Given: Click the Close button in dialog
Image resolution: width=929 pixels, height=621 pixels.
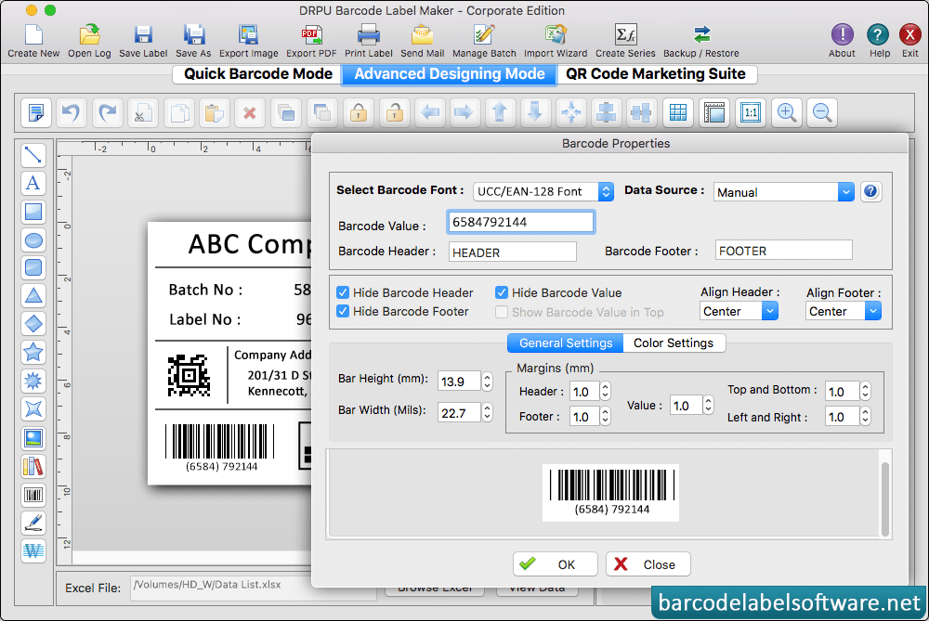Looking at the screenshot, I should [648, 564].
